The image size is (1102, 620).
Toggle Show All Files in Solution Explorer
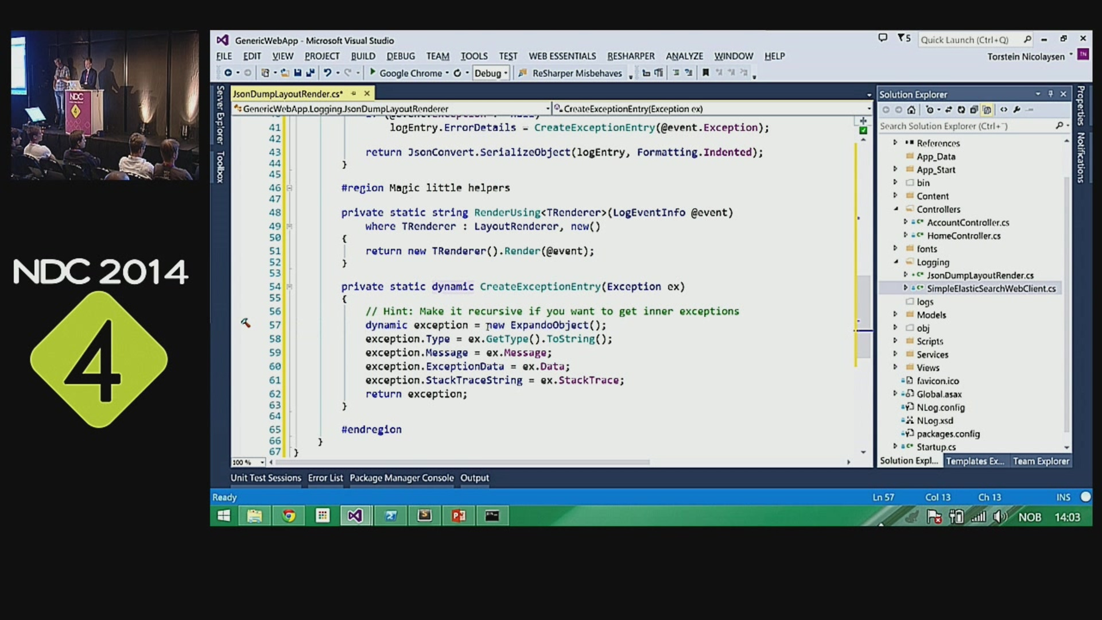click(x=987, y=110)
